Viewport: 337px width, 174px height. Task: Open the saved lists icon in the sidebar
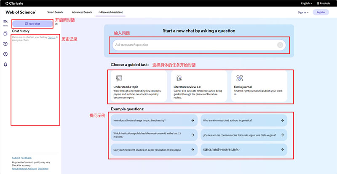[5, 34]
